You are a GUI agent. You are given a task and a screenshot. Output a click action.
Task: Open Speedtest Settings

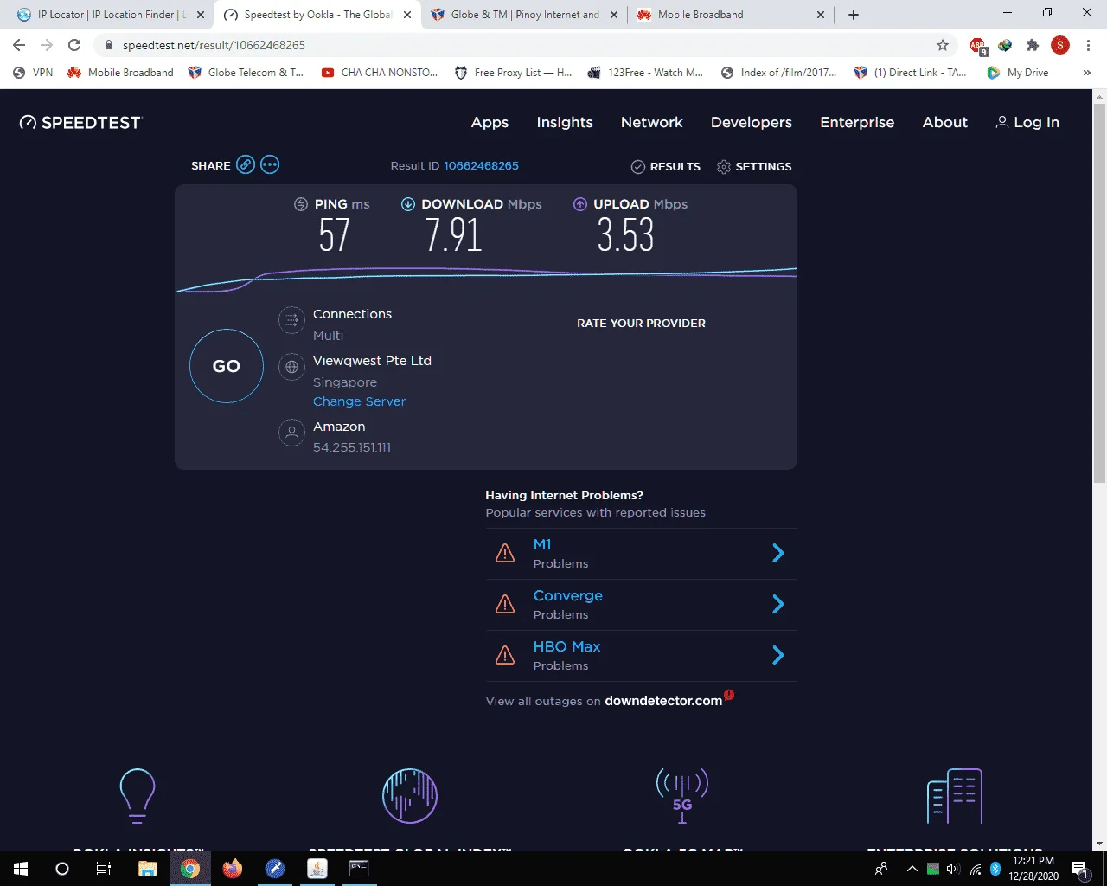point(754,166)
